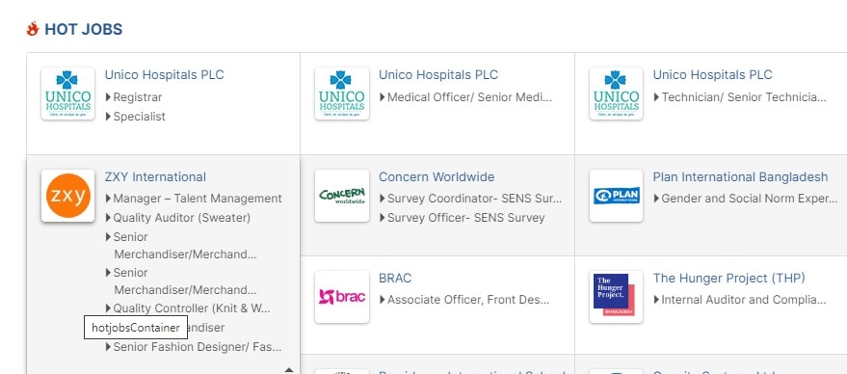Click The Hunger Project logo
The image size is (847, 374).
(x=617, y=297)
